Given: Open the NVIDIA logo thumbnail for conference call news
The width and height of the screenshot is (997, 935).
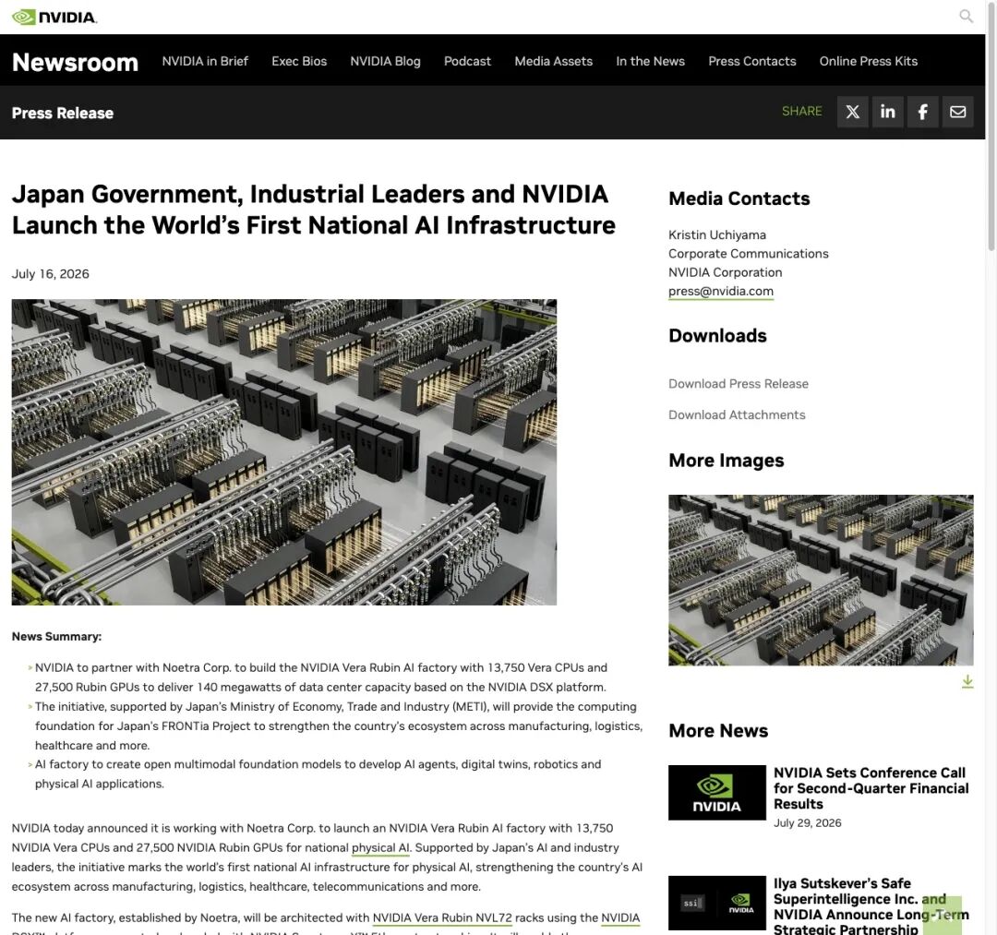Looking at the screenshot, I should pyautogui.click(x=716, y=792).
